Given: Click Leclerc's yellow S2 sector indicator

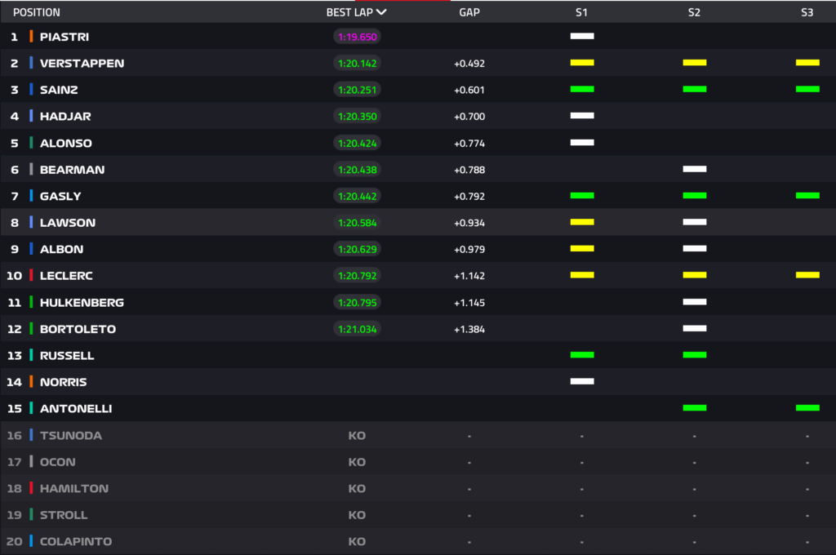Looking at the screenshot, I should (695, 275).
